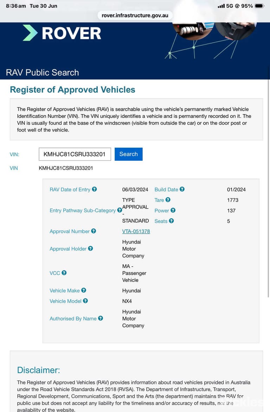Click the help icon next to Tare
The width and height of the screenshot is (270, 412).
(168, 200)
